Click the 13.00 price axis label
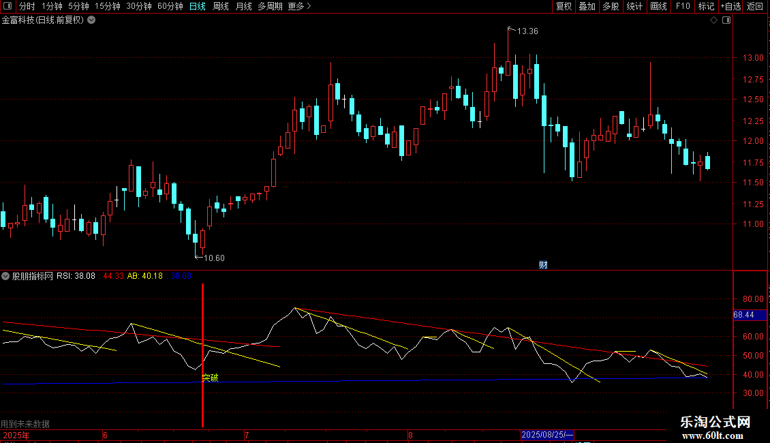This screenshot has height=443, width=770. 753,57
